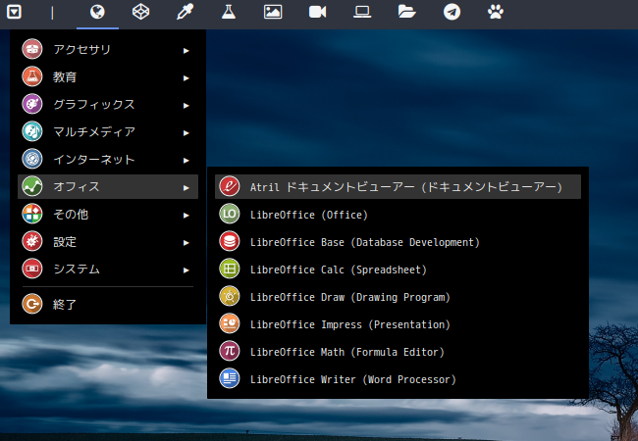Expand the グラフィックス submenu arrow
638x441 pixels.
point(186,106)
